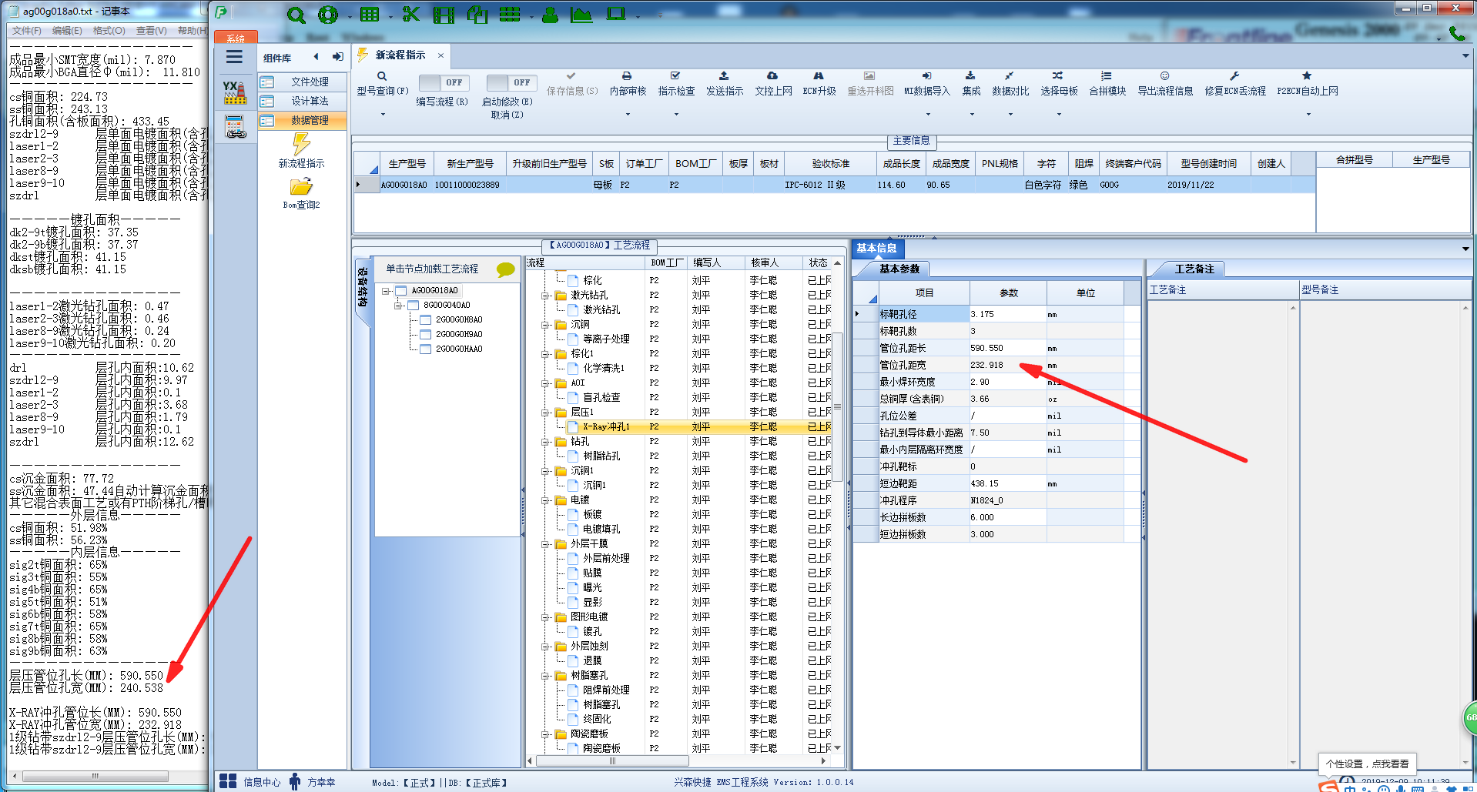The image size is (1477, 792).
Task: Switch to the 系统 ribbon tab
Action: pos(236,38)
